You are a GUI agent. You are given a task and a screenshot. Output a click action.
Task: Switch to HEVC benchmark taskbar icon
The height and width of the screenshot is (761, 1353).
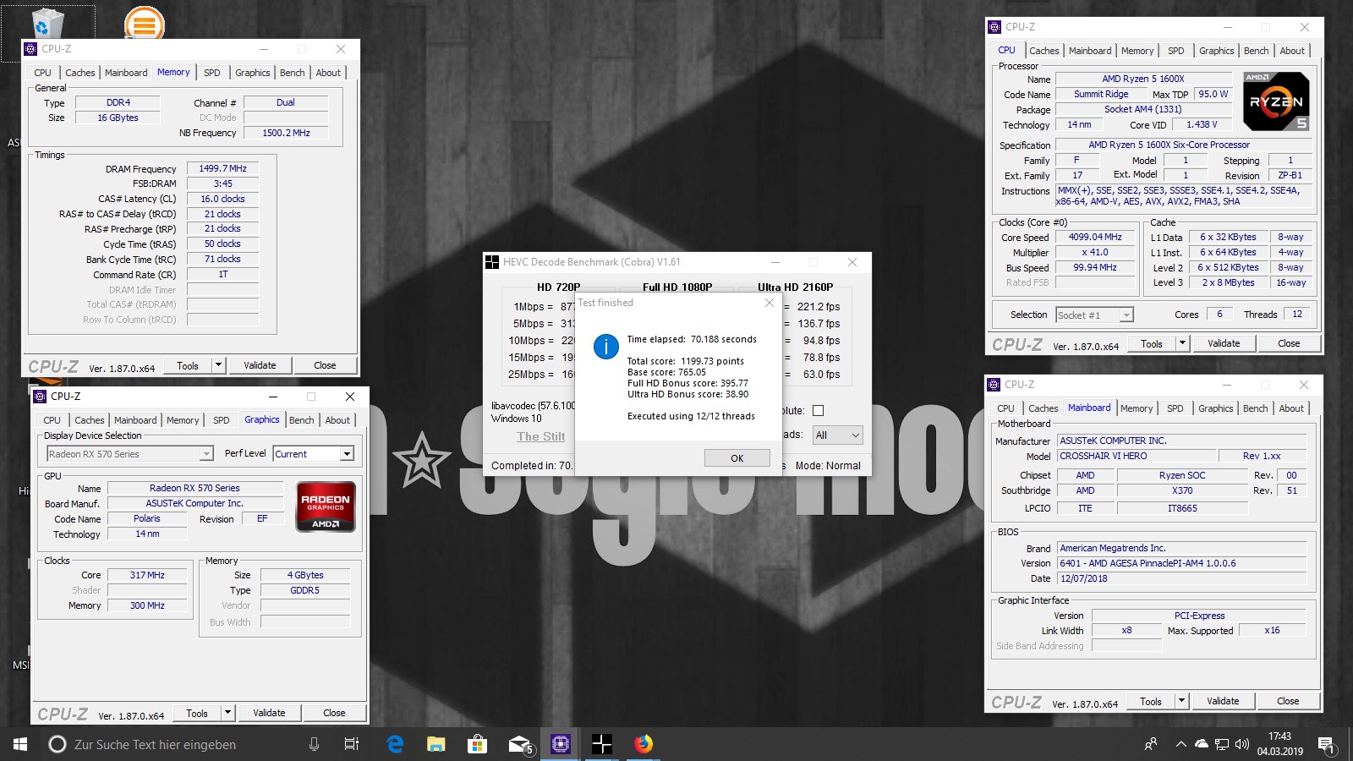(x=601, y=744)
